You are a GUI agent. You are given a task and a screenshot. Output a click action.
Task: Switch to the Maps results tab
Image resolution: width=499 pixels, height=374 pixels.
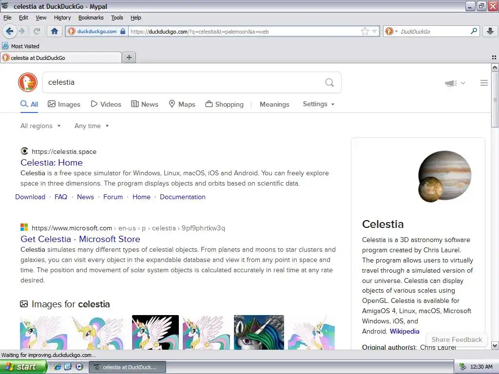tap(182, 104)
